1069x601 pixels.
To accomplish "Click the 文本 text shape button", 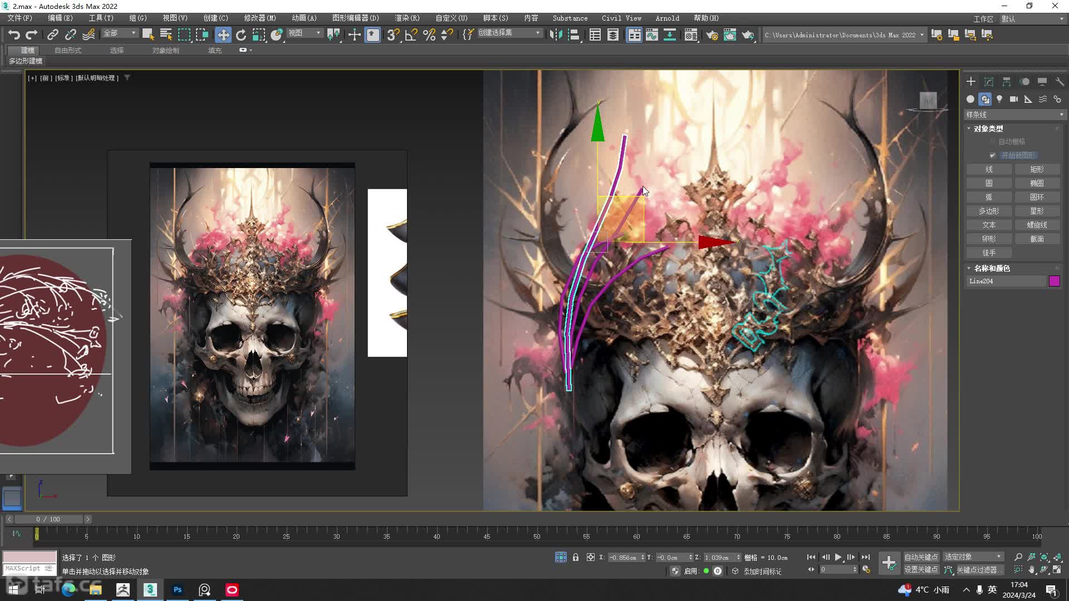I will 989,225.
